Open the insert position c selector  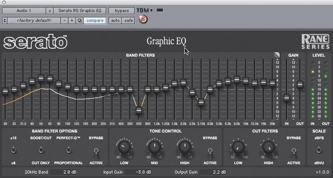[x=50, y=11]
